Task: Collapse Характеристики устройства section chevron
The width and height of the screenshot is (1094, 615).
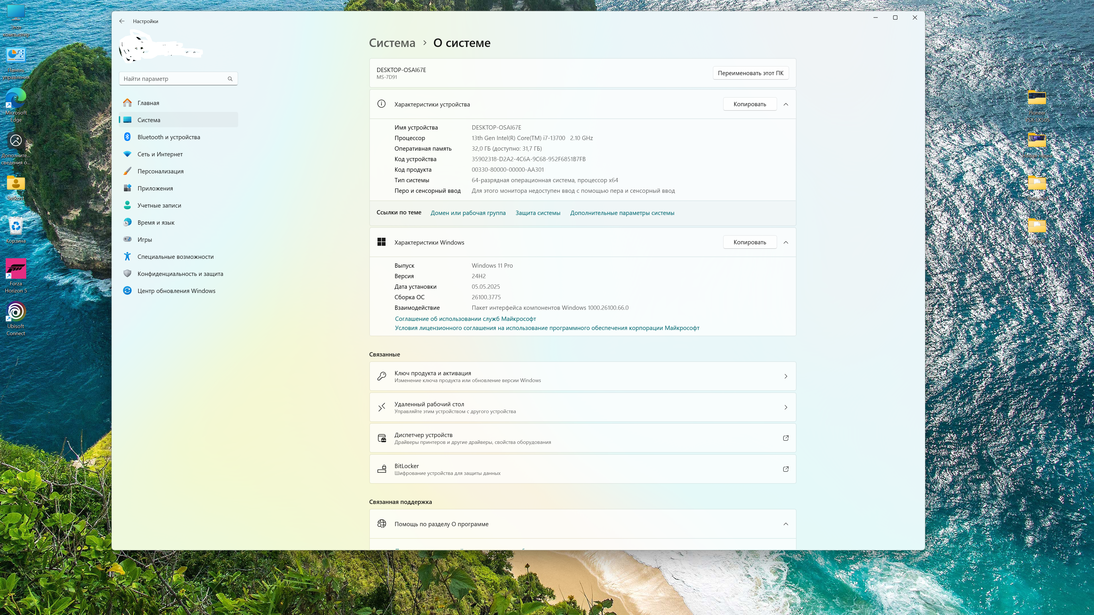Action: 786,104
